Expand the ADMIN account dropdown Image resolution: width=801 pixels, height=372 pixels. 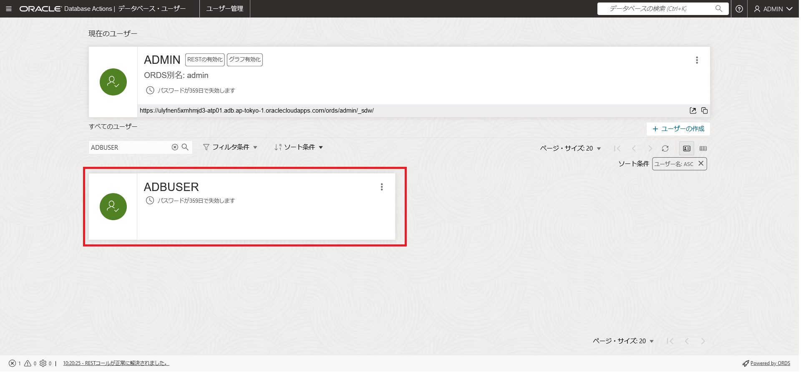click(x=773, y=9)
